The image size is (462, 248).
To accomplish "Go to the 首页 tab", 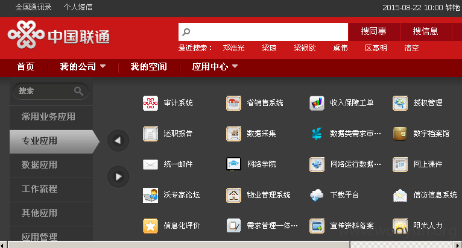I will point(26,67).
